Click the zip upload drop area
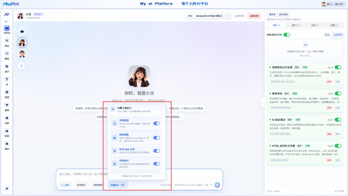This screenshot has height=196, width=348. tap(306, 50)
